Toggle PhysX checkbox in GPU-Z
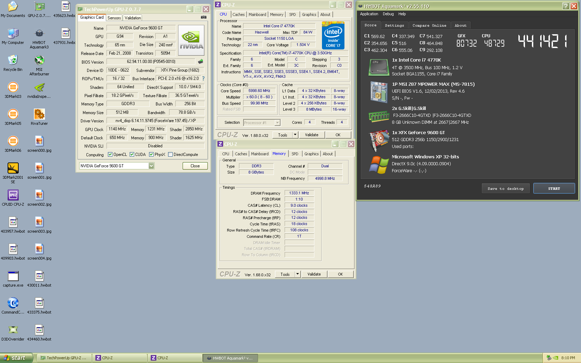581x363 pixels. pyautogui.click(x=151, y=155)
